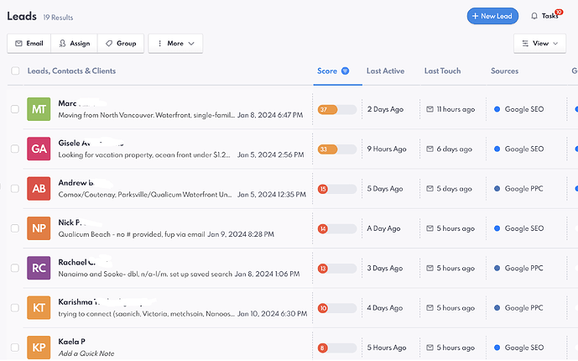Select the Karishma lead checkbox
The image size is (578, 361).
pos(15,308)
